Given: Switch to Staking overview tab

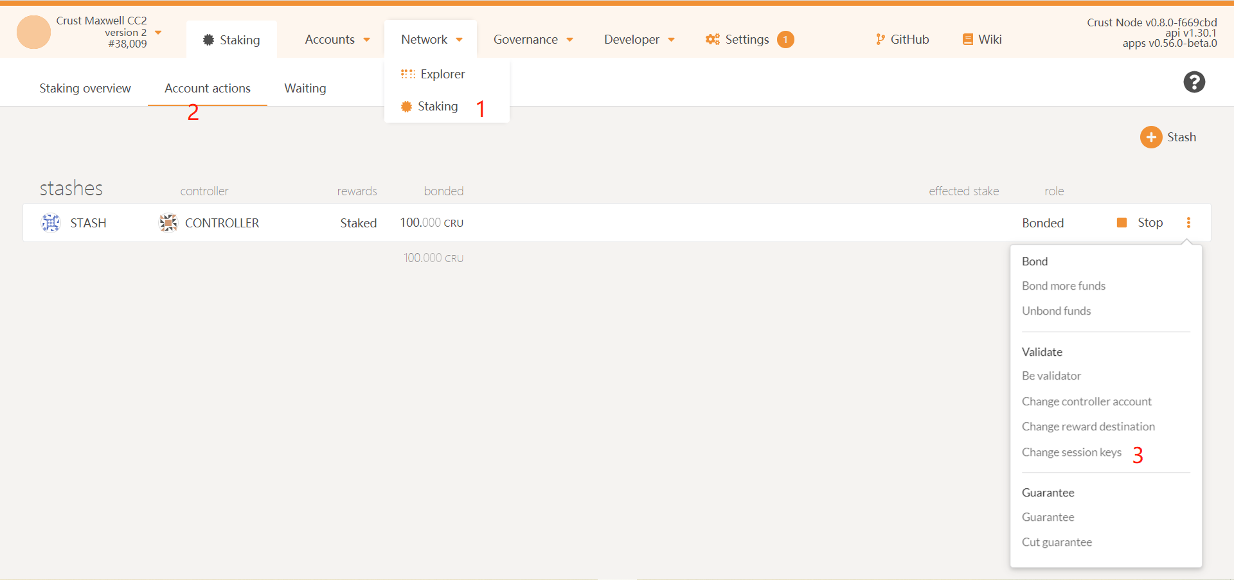Looking at the screenshot, I should point(85,88).
